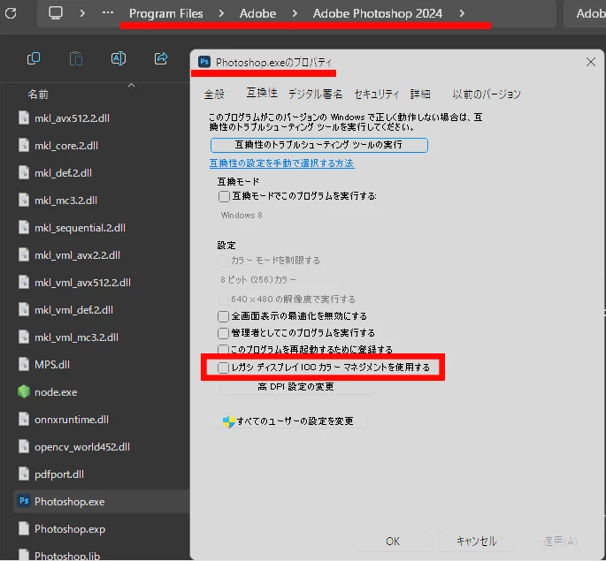The height and width of the screenshot is (561, 606).
Task: Open the セキュリティ tab
Action: click(x=377, y=95)
